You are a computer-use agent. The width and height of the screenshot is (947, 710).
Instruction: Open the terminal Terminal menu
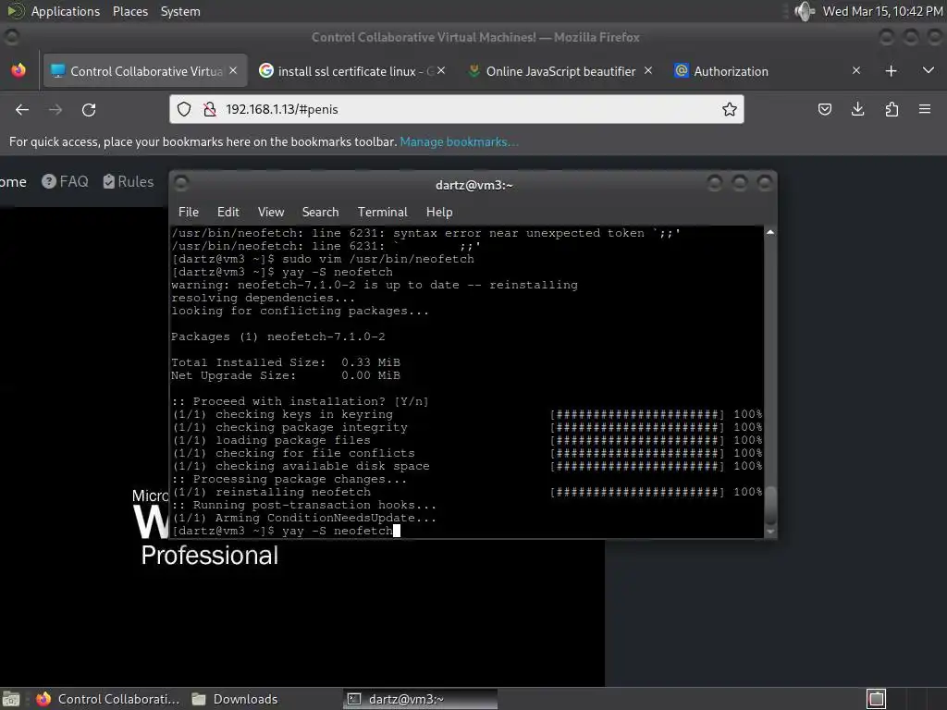382,212
